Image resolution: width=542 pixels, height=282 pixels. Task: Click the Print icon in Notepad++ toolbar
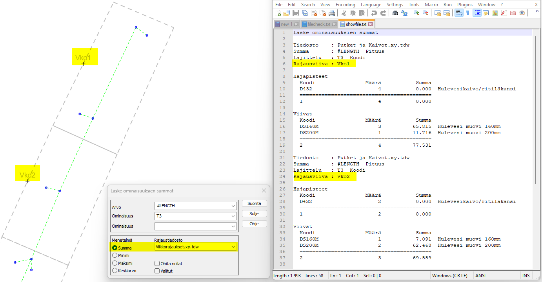(x=332, y=13)
